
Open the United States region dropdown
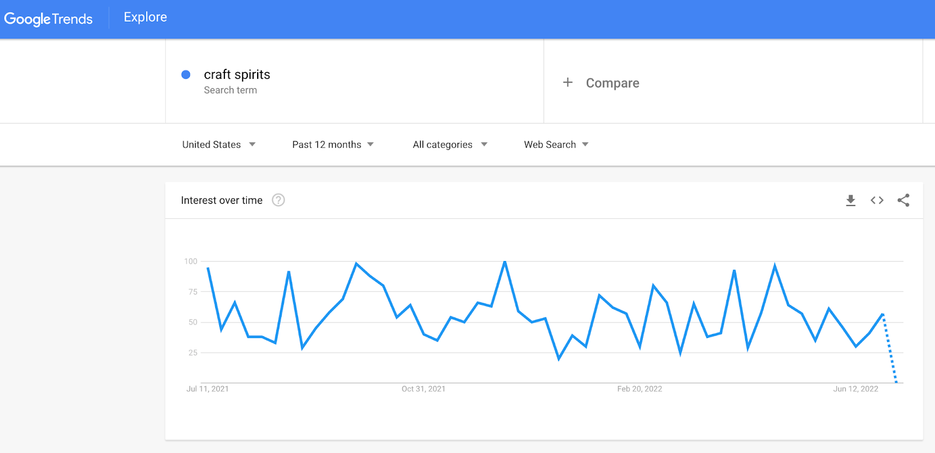[217, 144]
